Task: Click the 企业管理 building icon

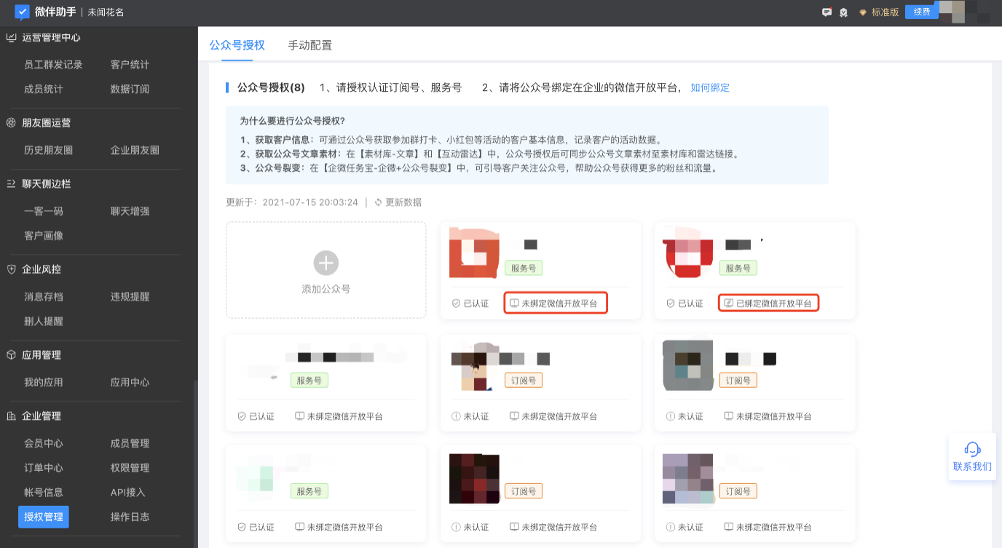Action: tap(11, 416)
